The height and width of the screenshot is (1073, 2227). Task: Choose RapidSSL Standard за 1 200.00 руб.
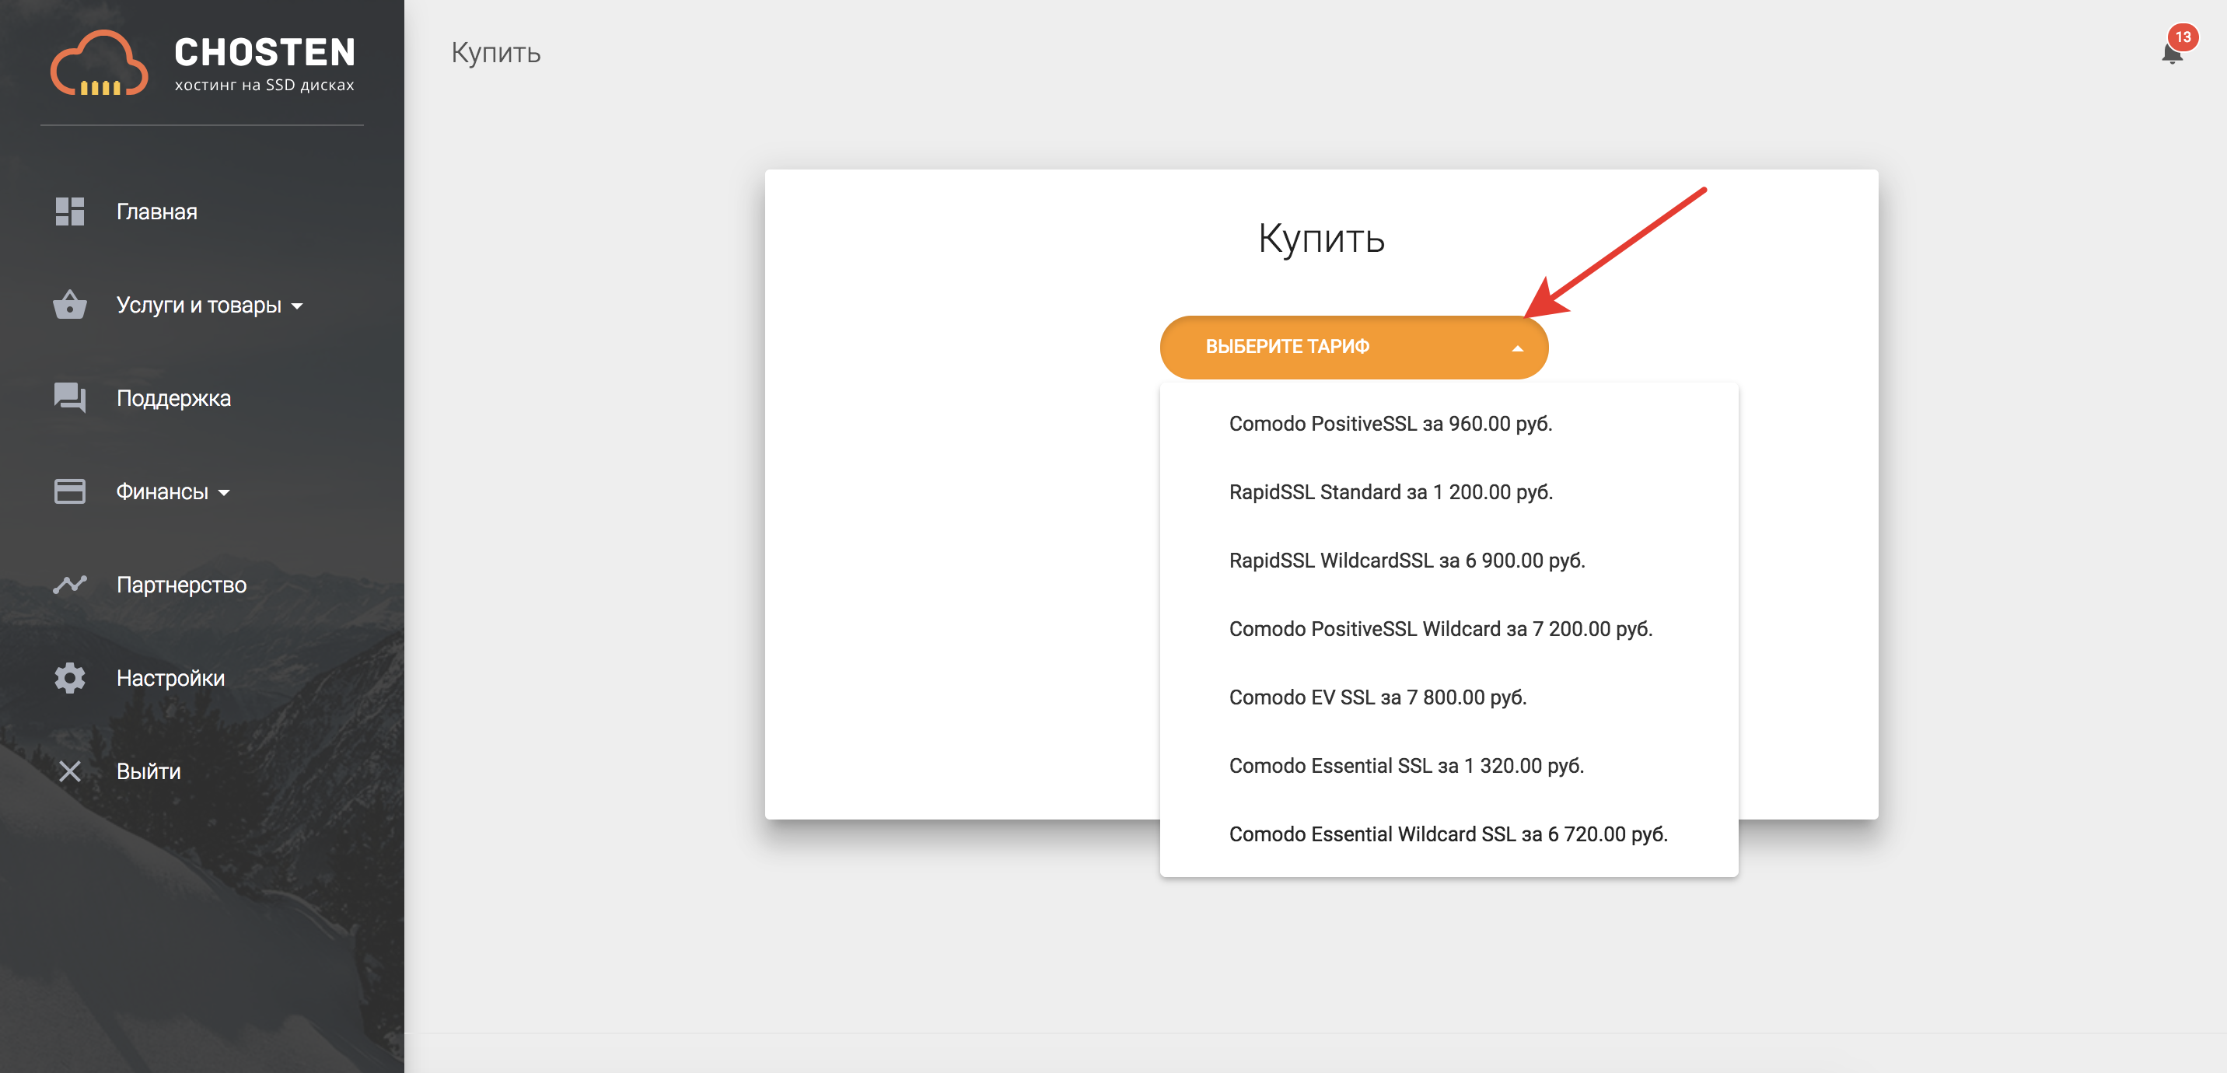[1449, 492]
